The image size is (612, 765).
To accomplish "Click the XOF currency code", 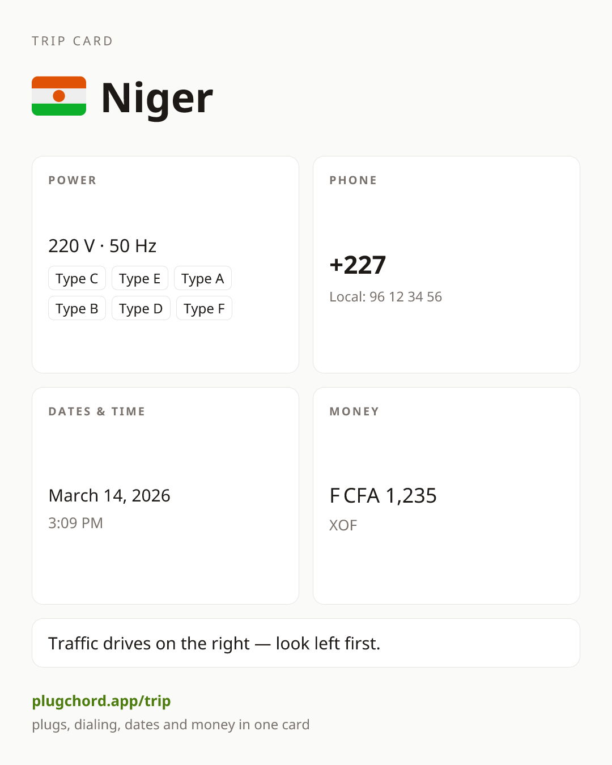I will (x=343, y=525).
